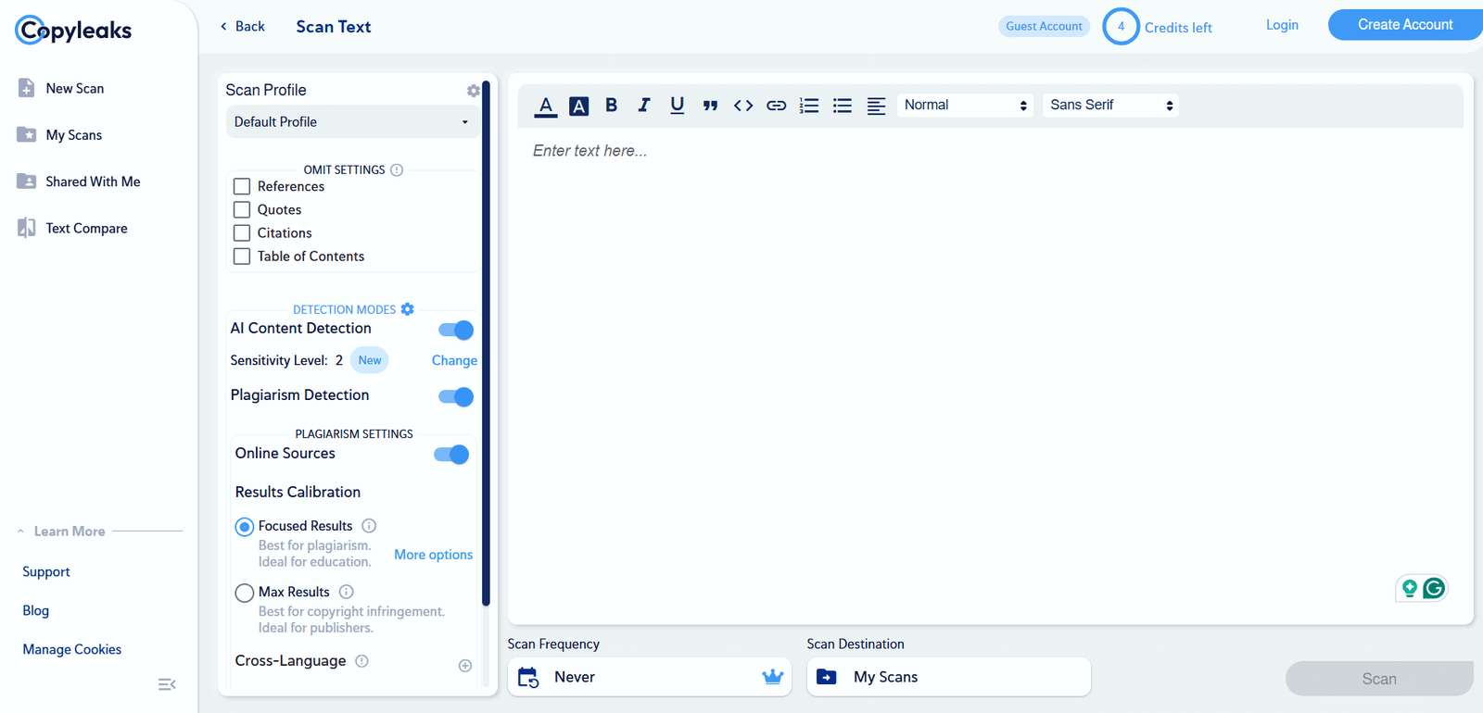1483x713 pixels.
Task: Expand the Normal text size dropdown
Action: click(965, 106)
